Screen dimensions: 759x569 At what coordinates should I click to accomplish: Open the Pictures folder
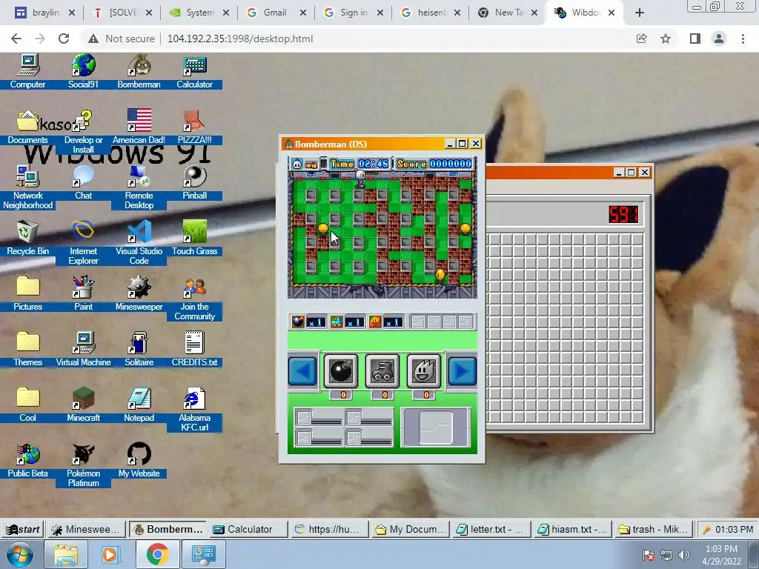click(x=27, y=287)
